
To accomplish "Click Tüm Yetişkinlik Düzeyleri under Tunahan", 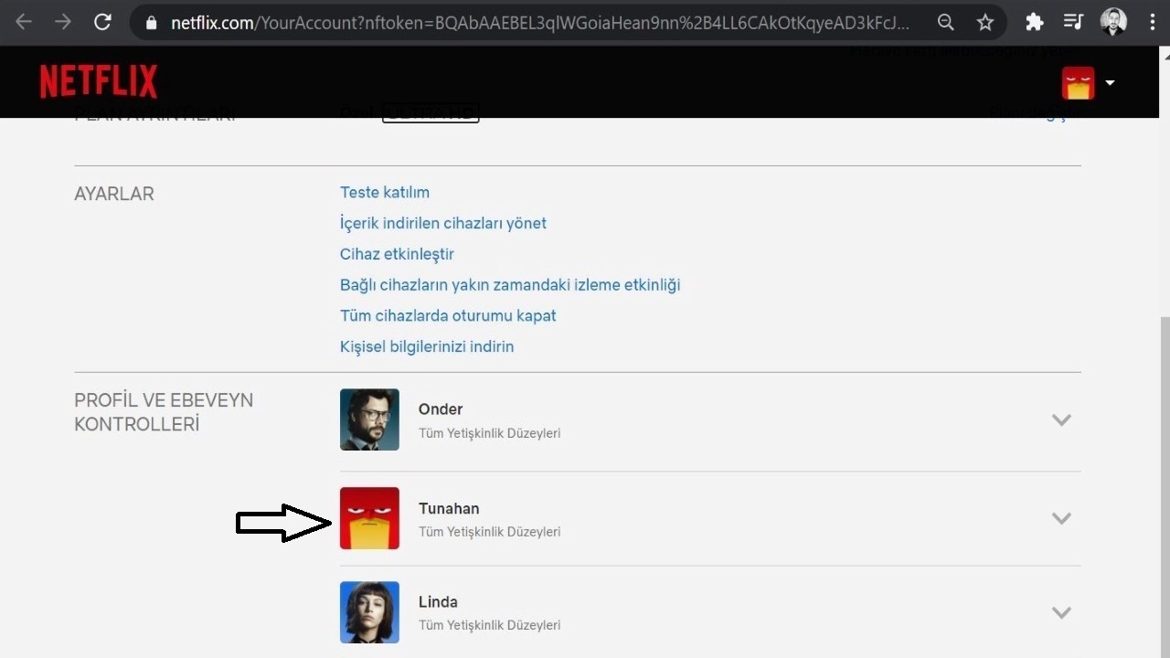I will pos(489,532).
